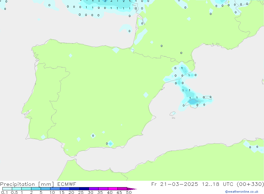Select the 1–2 mm legend color swatch
The width and height of the screenshot is (264, 194).
tap(26, 189)
